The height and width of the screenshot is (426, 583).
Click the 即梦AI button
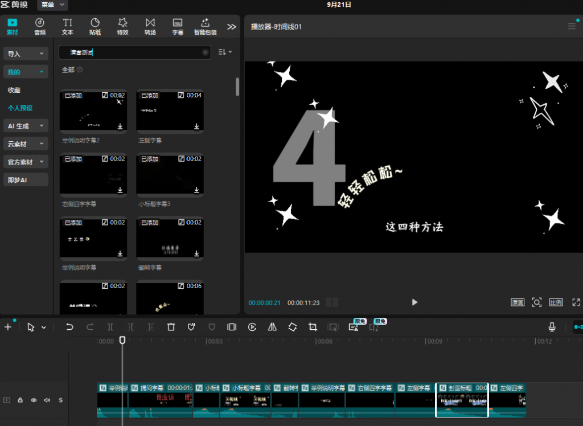(26, 180)
